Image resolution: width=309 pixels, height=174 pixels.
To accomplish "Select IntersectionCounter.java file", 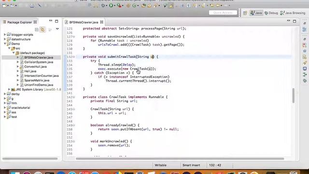I will pyautogui.click(x=42, y=76).
